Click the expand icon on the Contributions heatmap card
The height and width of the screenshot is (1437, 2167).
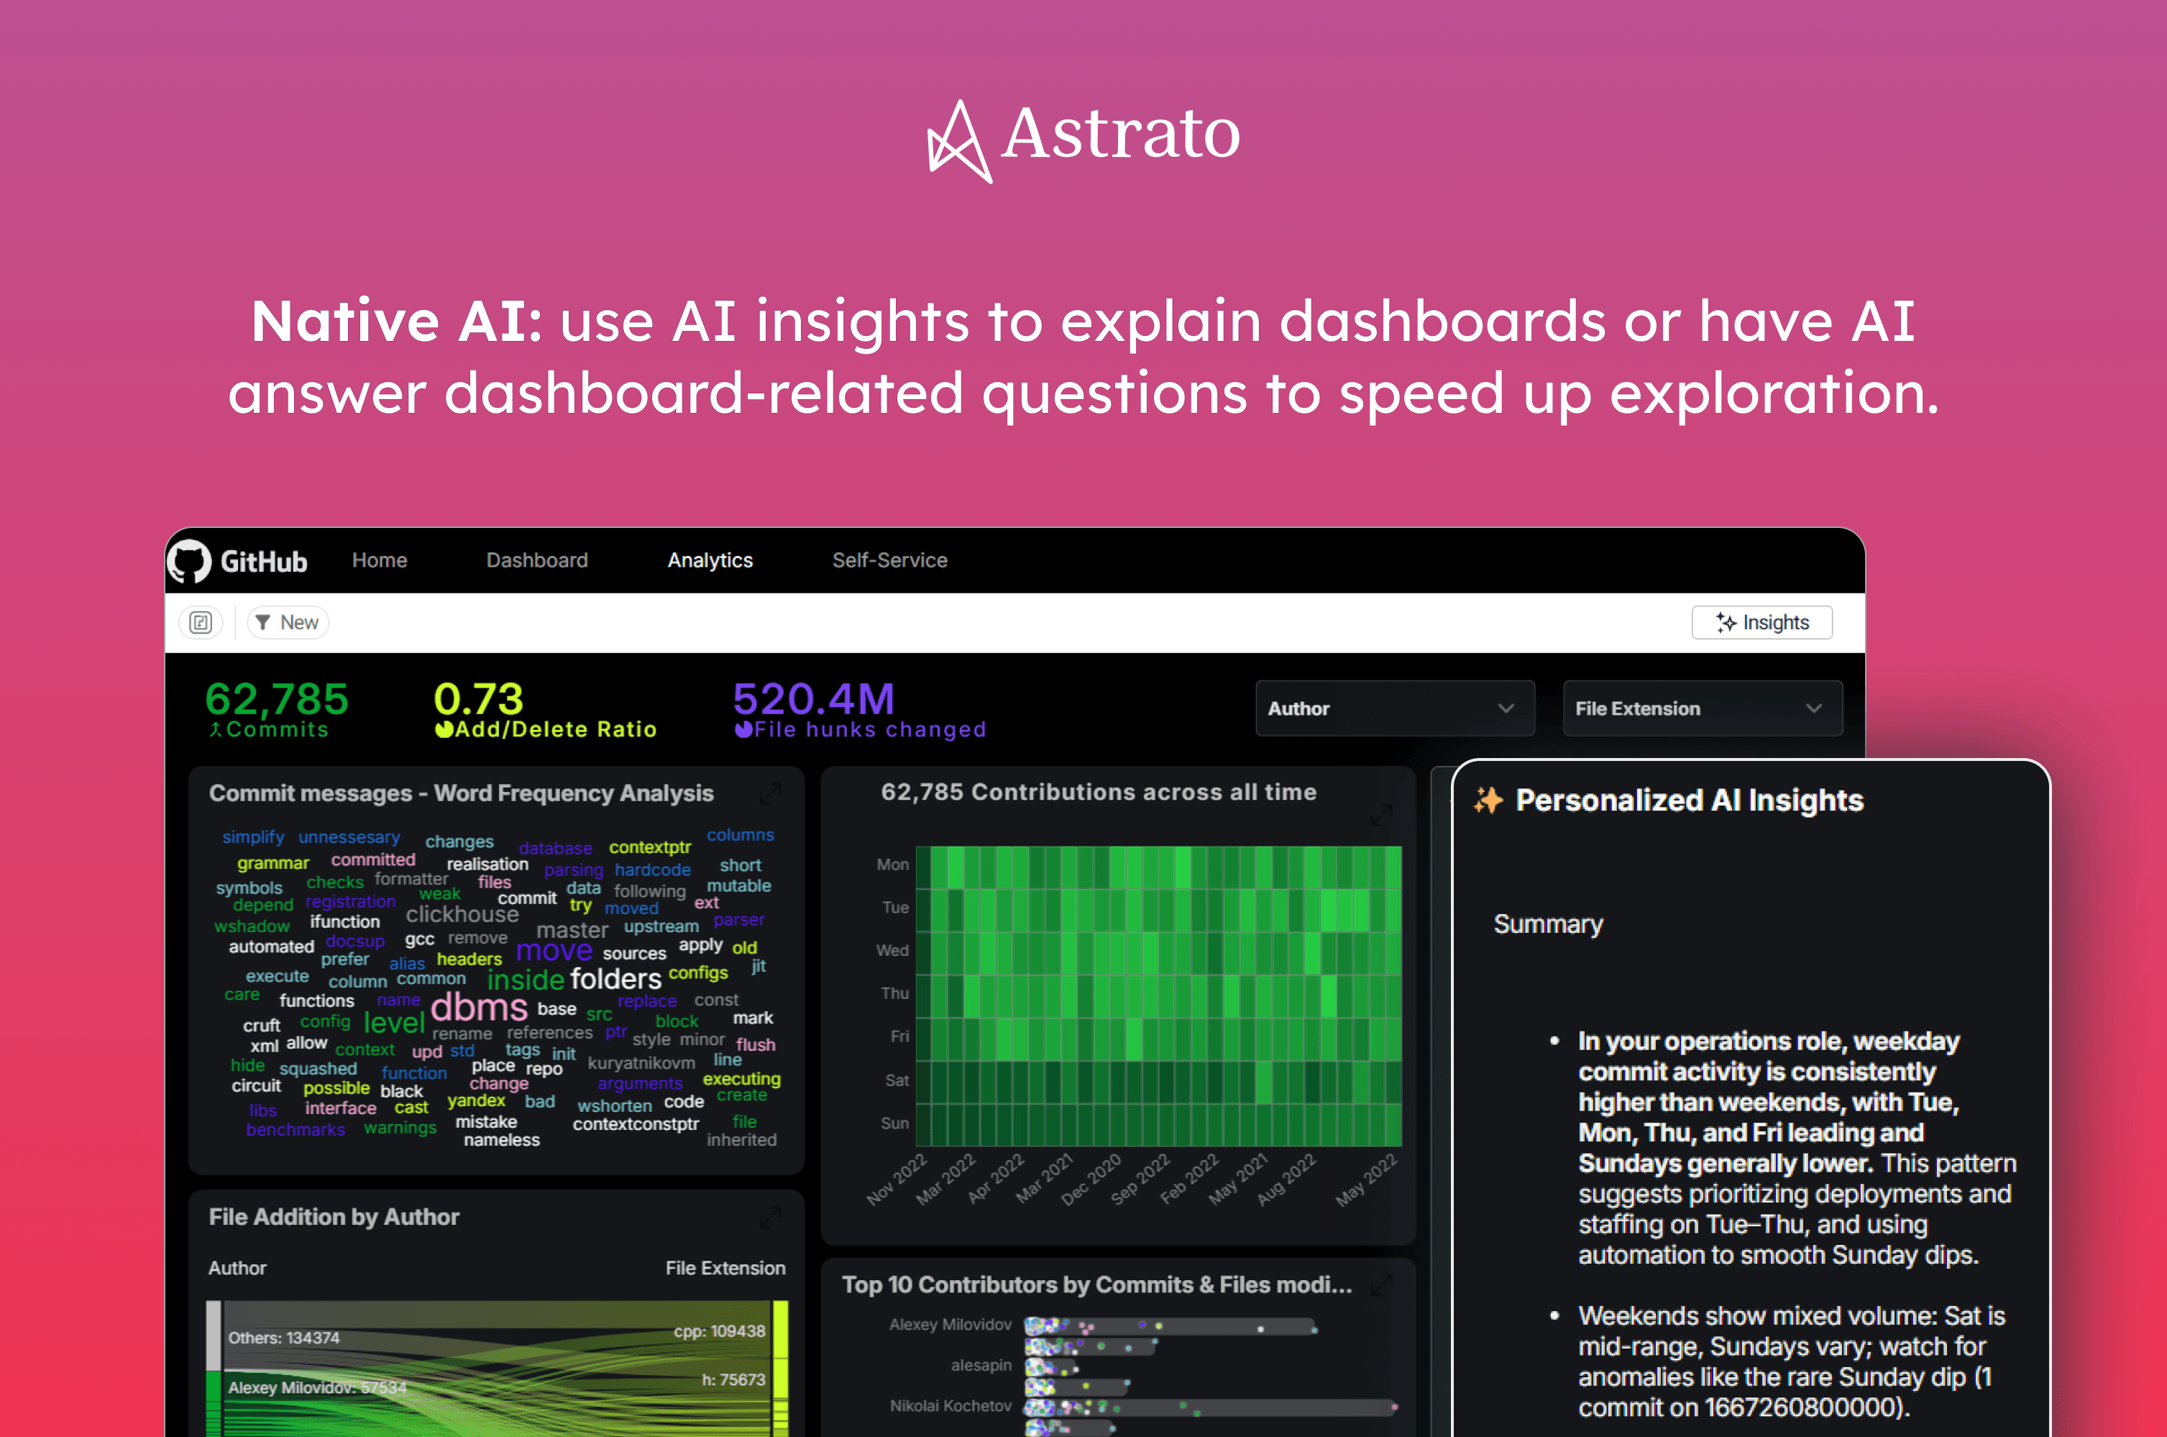pyautogui.click(x=1382, y=815)
